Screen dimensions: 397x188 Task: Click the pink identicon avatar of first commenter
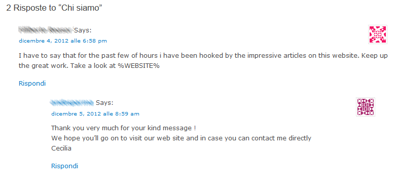[378, 34]
